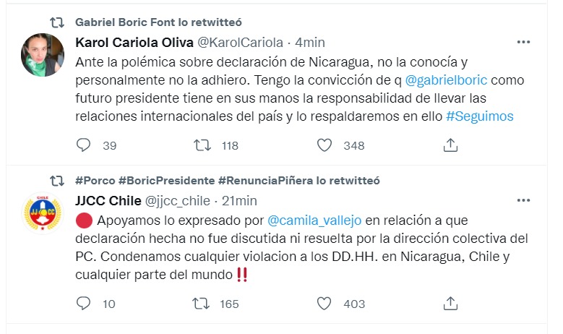Open more options on Karol Cariola's tweet
This screenshot has width=563, height=334.
pos(524,43)
